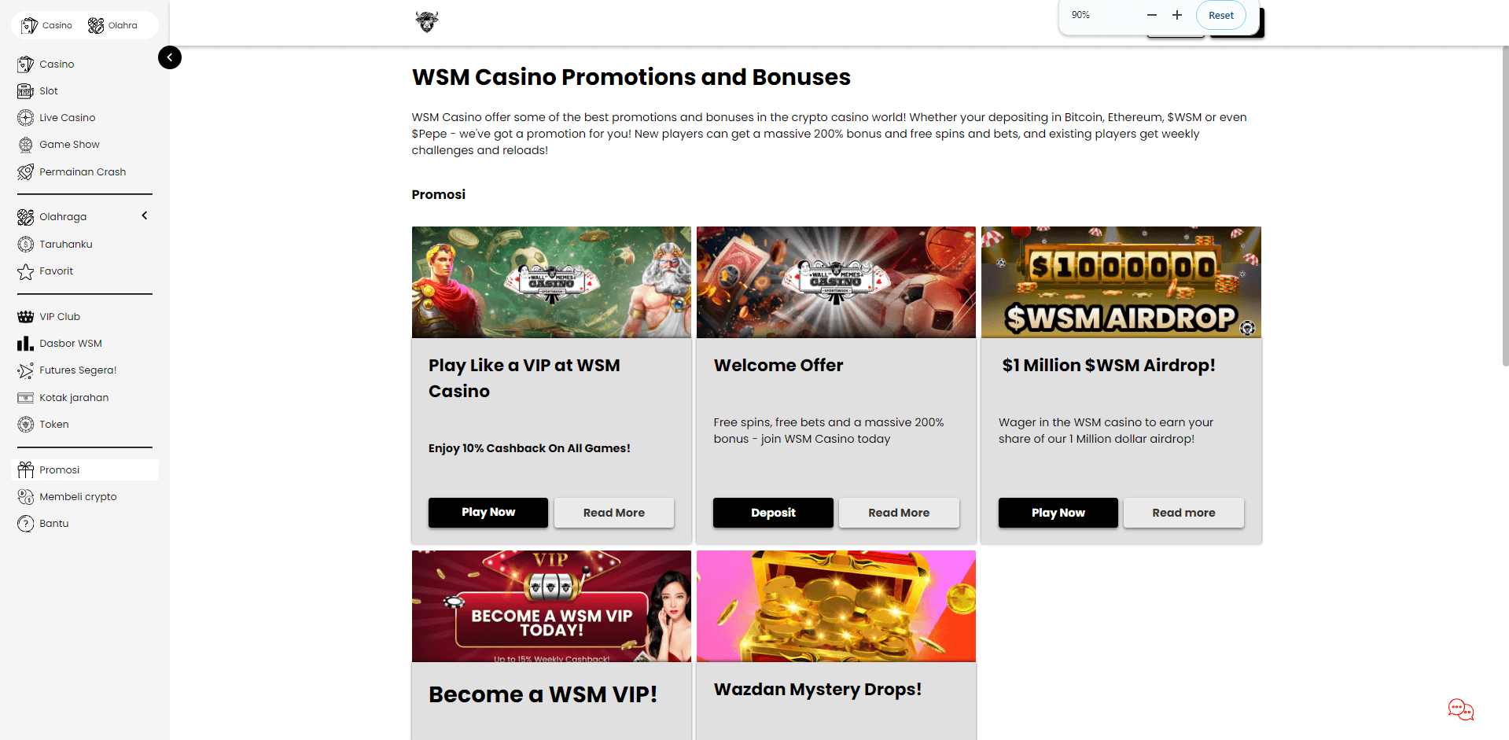Open the live chat support icon
This screenshot has height=740, width=1509.
[x=1460, y=709]
